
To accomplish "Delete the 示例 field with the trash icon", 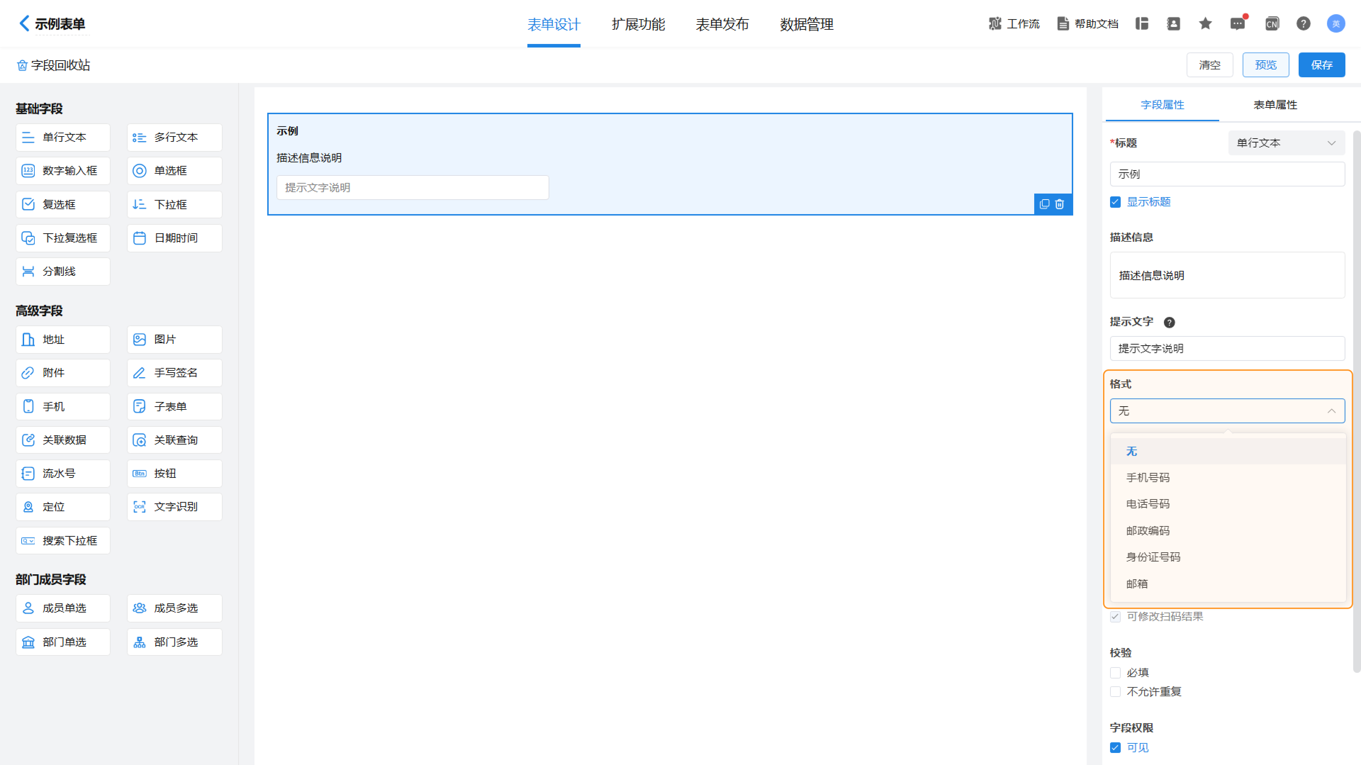I will coord(1059,205).
